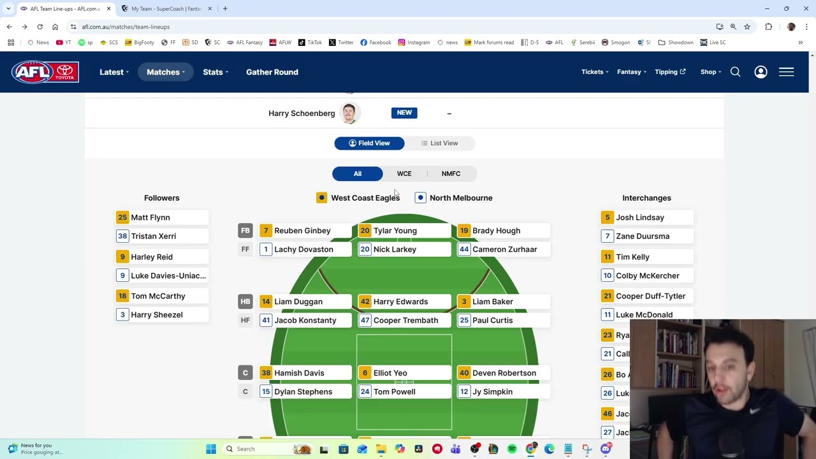The image size is (816, 459).
Task: Close the AFL Team Line-ups tab
Action: pyautogui.click(x=108, y=9)
